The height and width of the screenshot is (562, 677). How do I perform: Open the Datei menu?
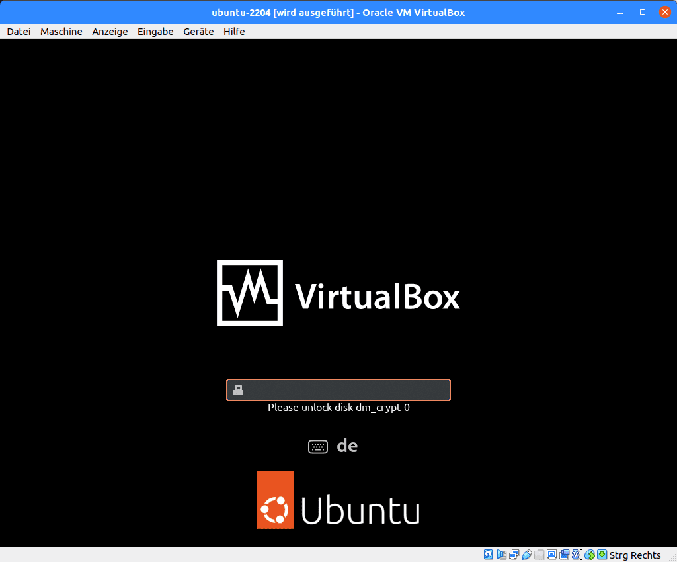click(19, 32)
